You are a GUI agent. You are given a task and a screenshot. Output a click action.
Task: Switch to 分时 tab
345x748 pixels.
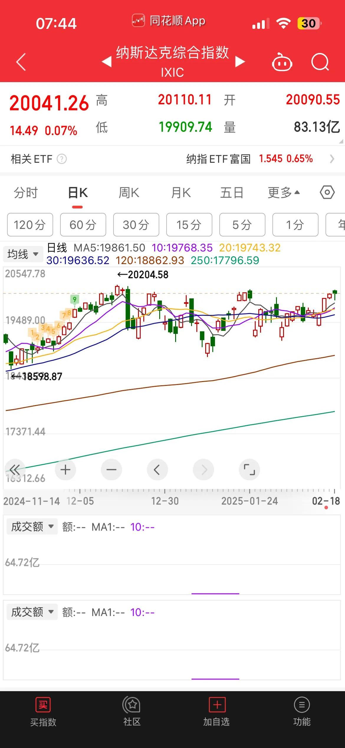(x=26, y=193)
